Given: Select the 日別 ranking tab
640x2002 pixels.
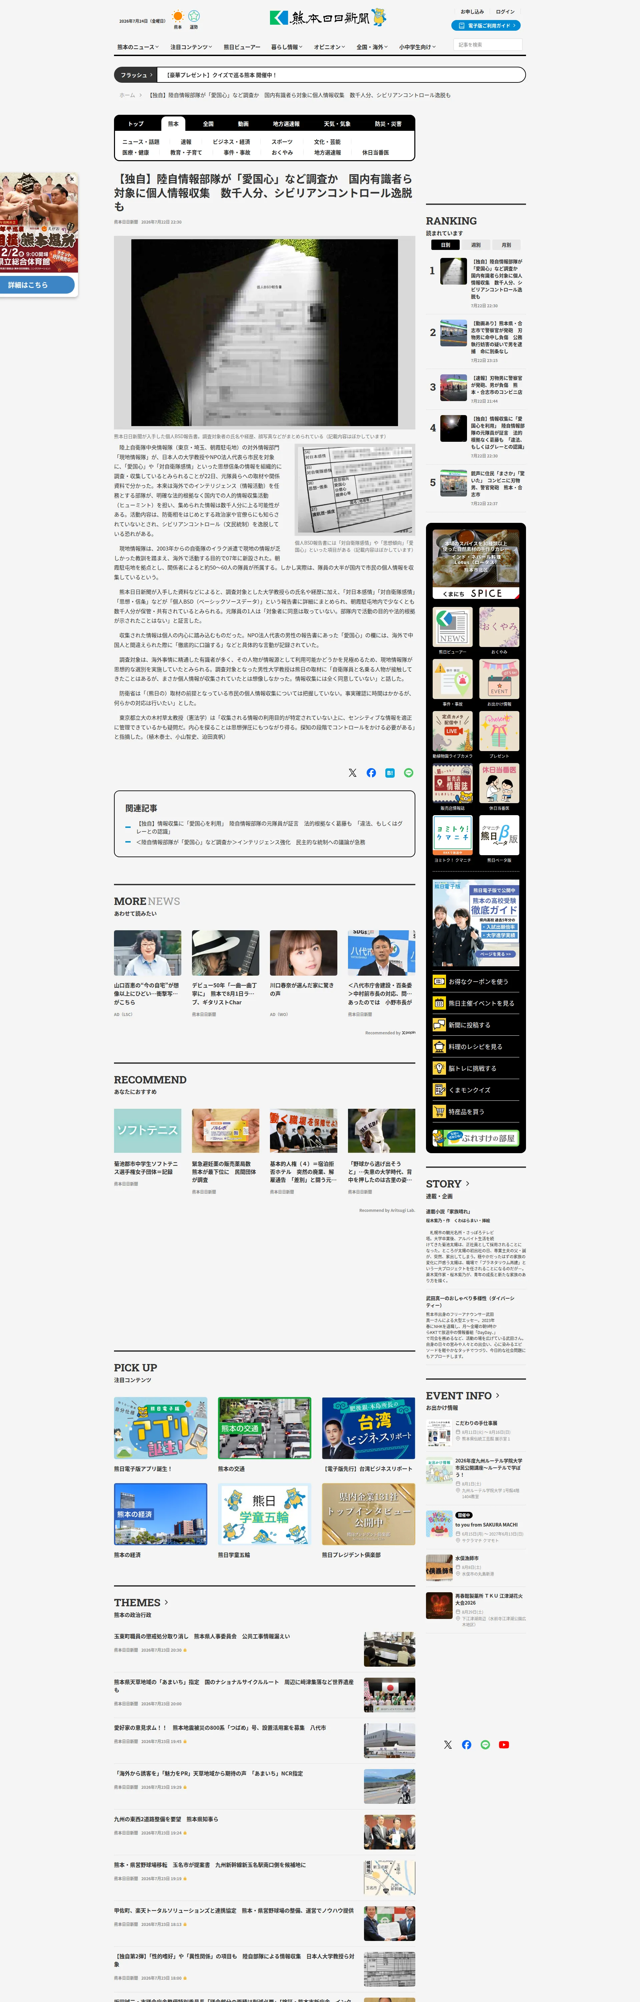Looking at the screenshot, I should coord(446,245).
